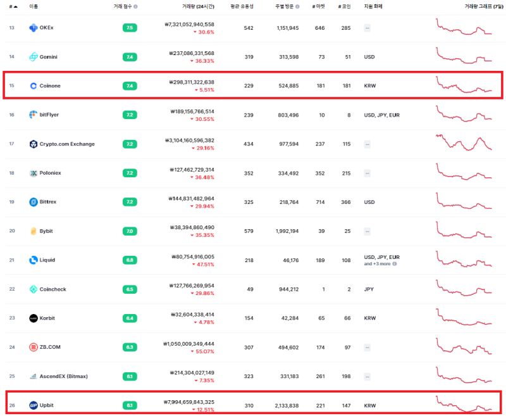The image size is (506, 416).
Task: Click the AscendEX (Bitmax) logo icon
Action: pos(34,376)
